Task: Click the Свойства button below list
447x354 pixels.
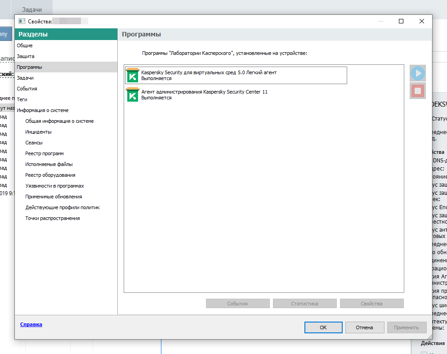Action: [372, 304]
